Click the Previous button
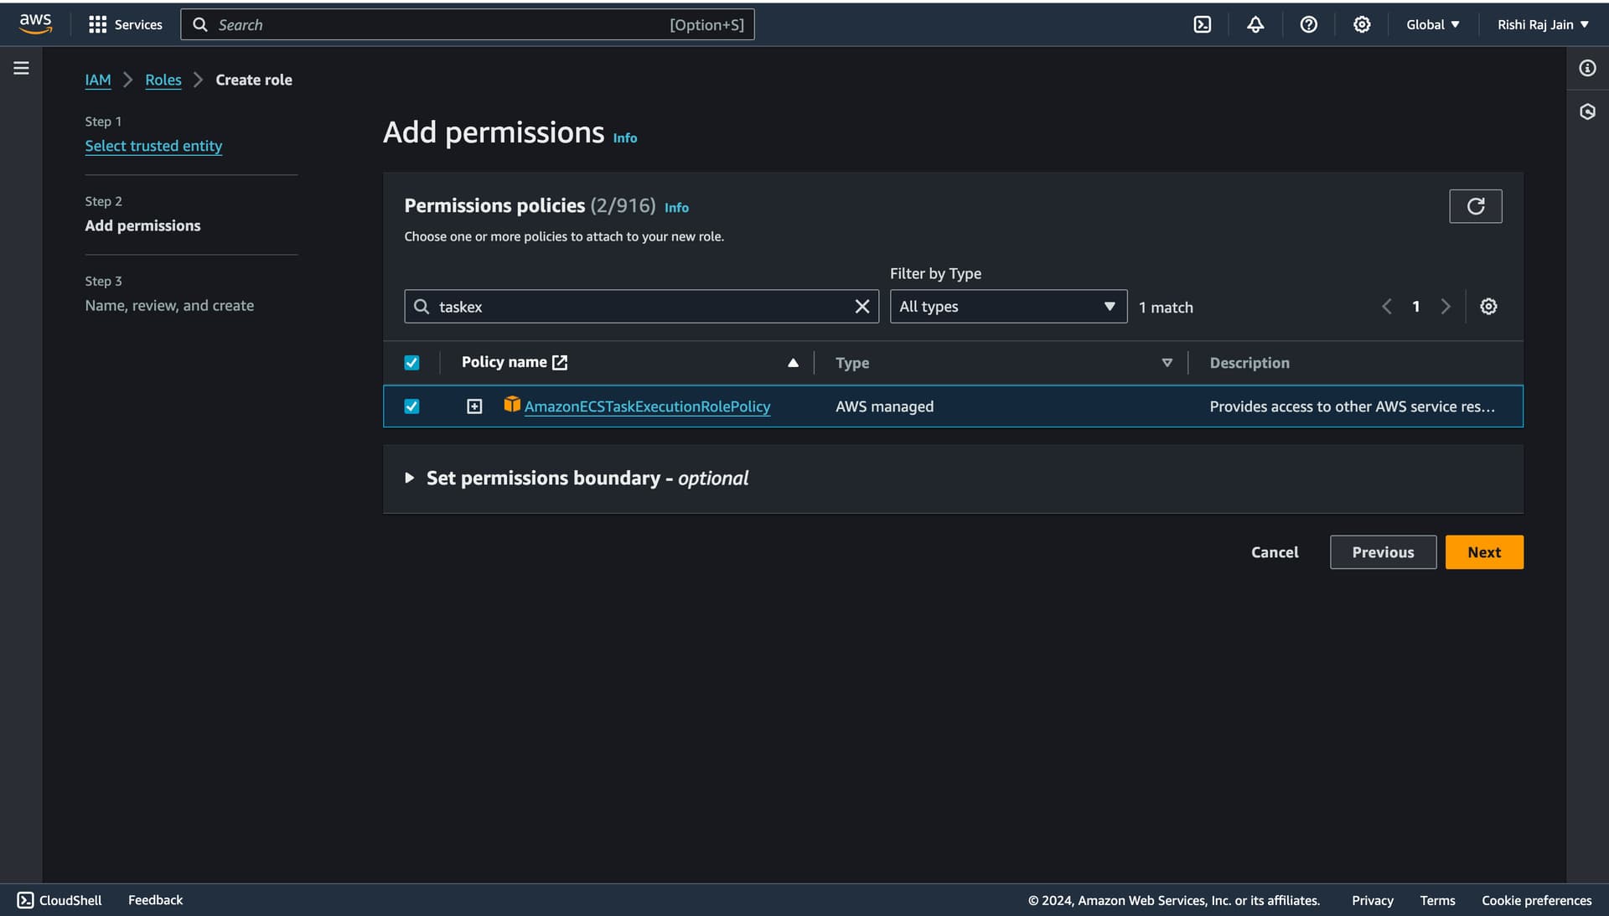 click(x=1382, y=552)
